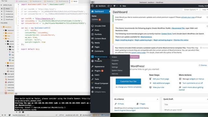Open the Begin installing plugins link
This screenshot has height=117, width=208.
(x=124, y=40)
